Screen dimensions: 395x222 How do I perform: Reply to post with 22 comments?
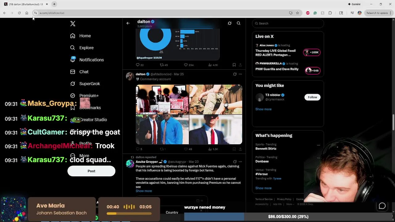click(x=140, y=65)
